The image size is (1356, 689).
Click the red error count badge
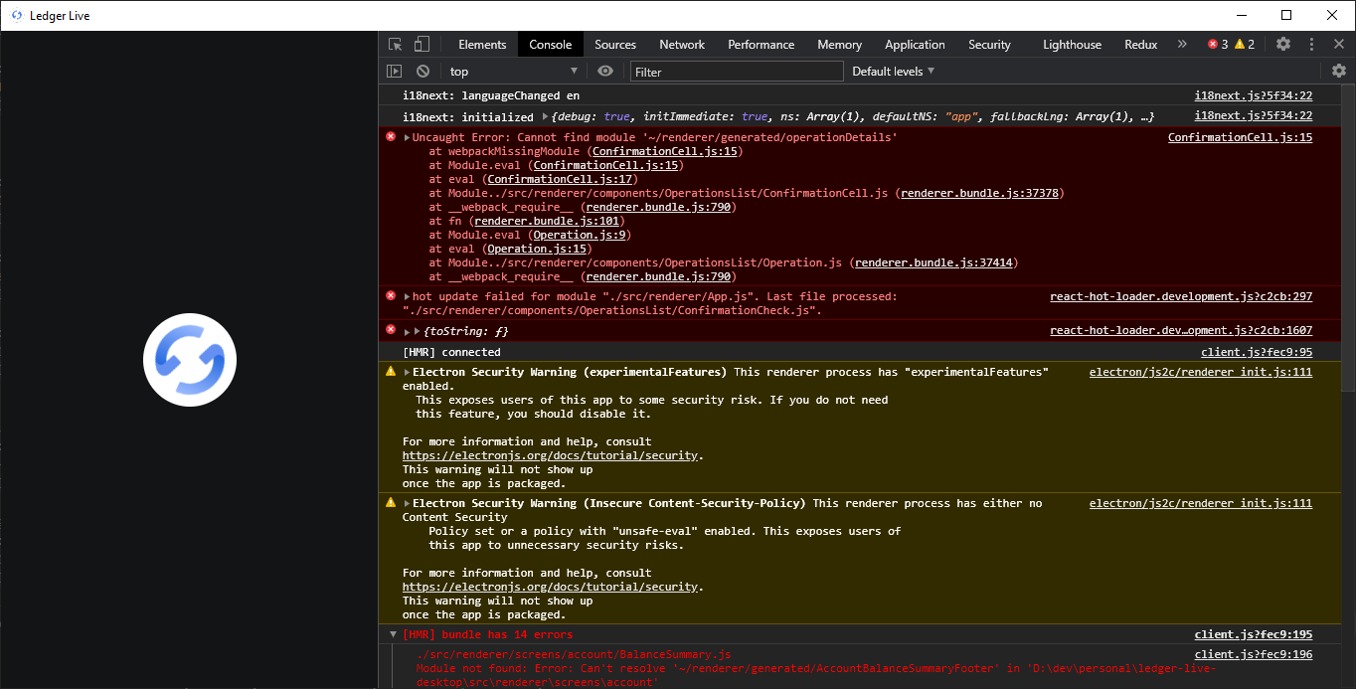click(1218, 44)
